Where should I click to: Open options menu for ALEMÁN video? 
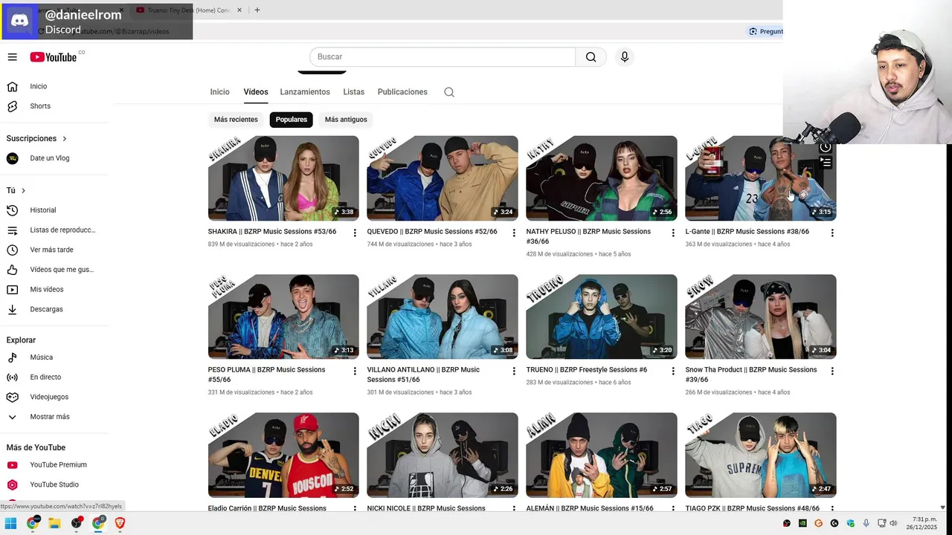tap(673, 508)
